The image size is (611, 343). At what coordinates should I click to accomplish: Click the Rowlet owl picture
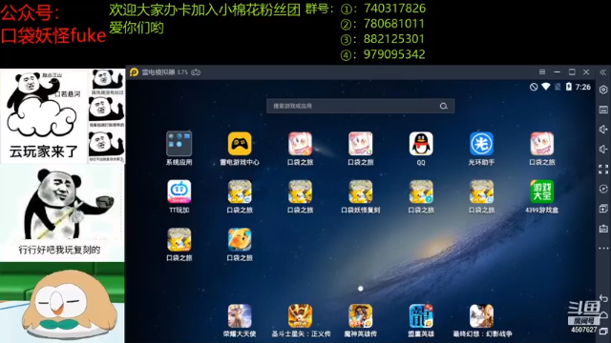point(62,303)
